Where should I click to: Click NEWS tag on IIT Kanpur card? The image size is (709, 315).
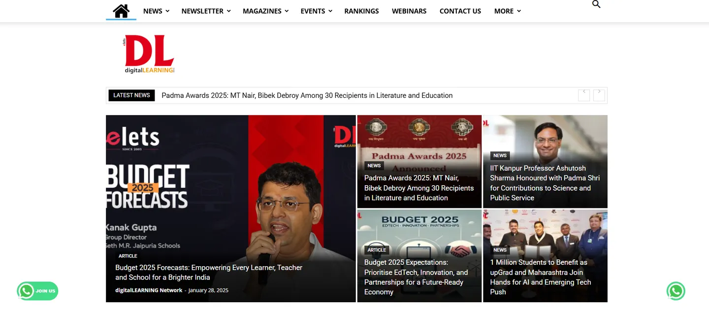tap(500, 156)
